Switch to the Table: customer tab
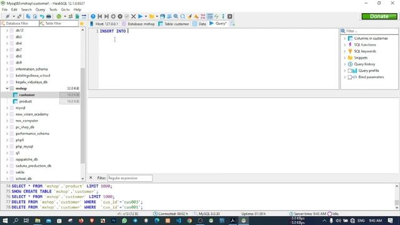Image resolution: width=400 pixels, height=225 pixels. (174, 24)
